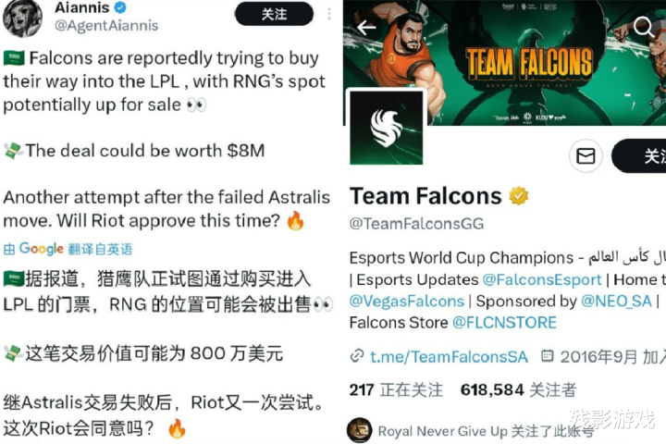View the 217 正在关注 following list
The image size is (666, 444).
(396, 390)
